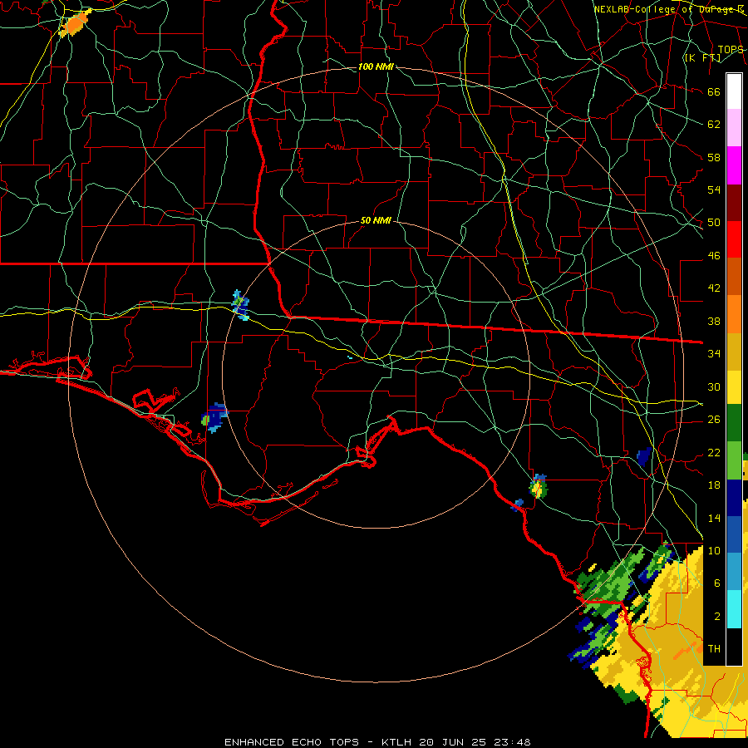Click the orange storm echo in the top-left corner
The image size is (748, 748).
(x=75, y=23)
